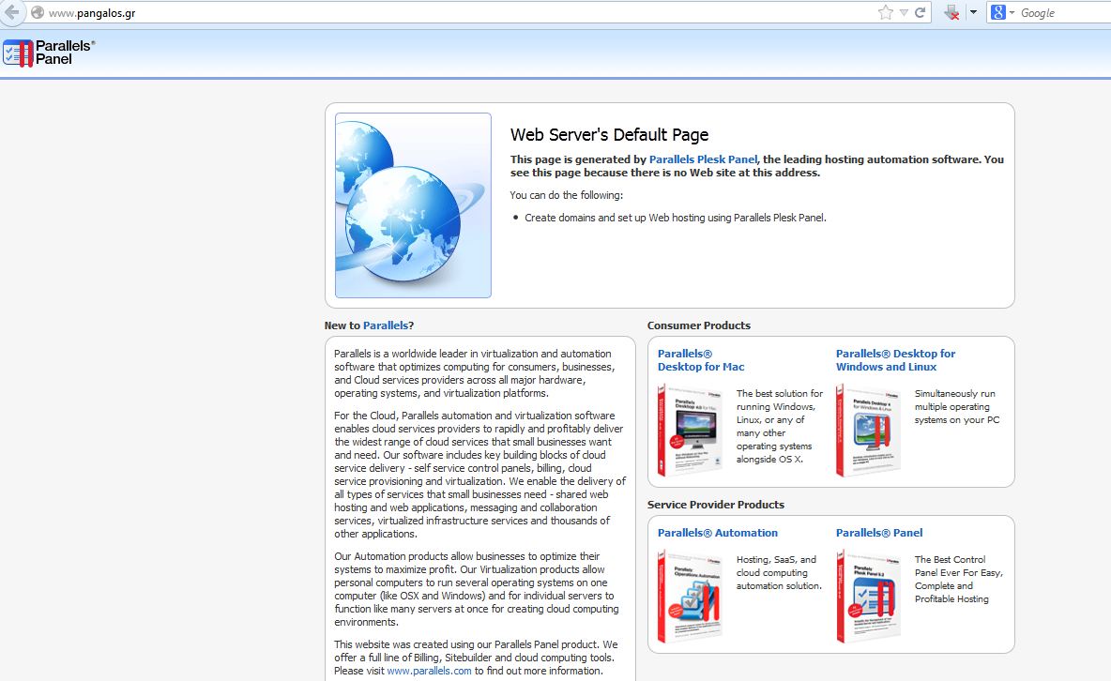This screenshot has width=1111, height=681.
Task: Click the Parallels Panel logo in header
Action: coord(49,53)
